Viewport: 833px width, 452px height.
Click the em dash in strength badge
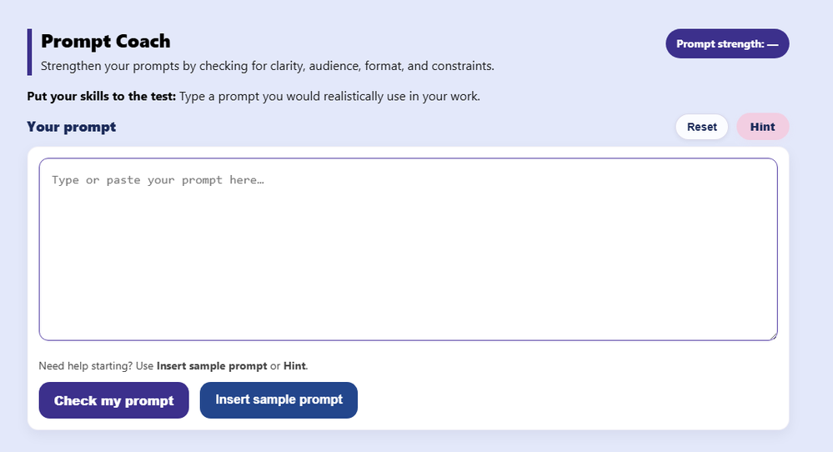tap(772, 44)
